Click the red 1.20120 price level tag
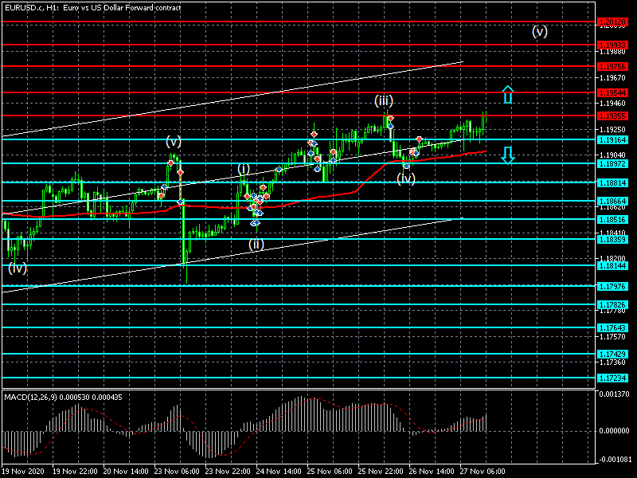This screenshot has width=637, height=478. [612, 22]
